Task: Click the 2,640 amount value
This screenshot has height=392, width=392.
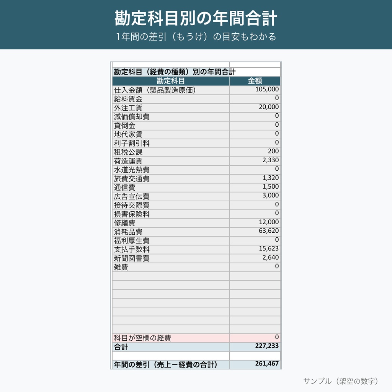Action: coord(270,258)
